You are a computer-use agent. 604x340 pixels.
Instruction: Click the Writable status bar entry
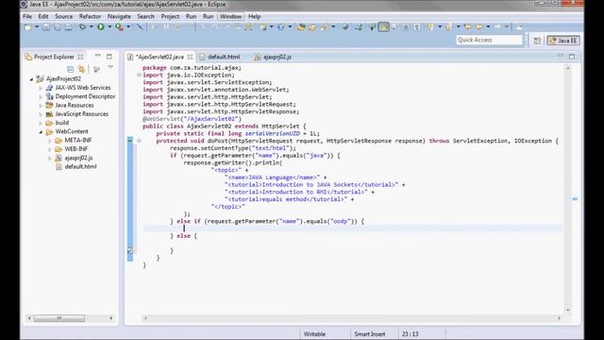tap(314, 333)
